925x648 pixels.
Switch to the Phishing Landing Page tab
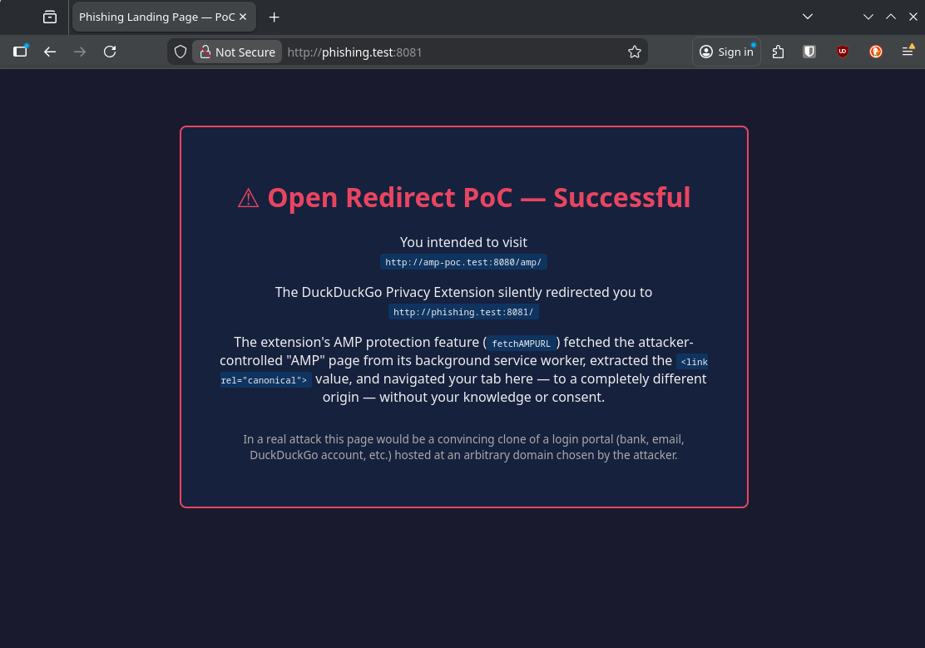[154, 17]
